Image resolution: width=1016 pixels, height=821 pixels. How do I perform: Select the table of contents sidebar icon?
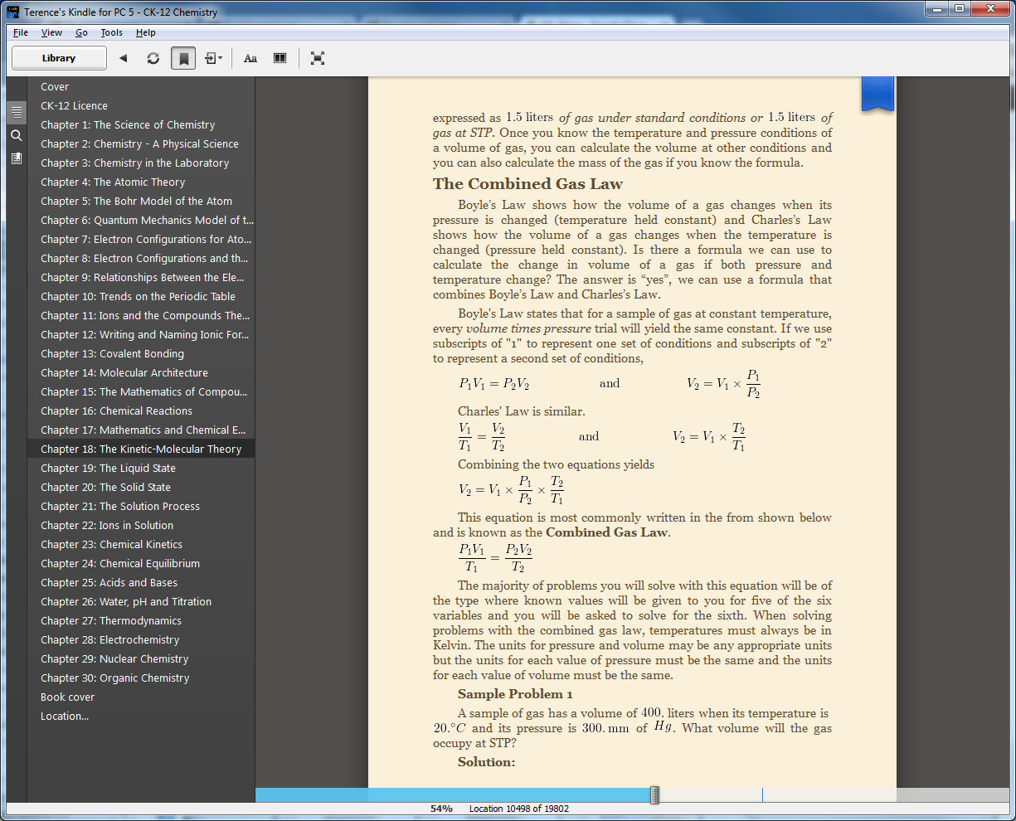point(17,111)
